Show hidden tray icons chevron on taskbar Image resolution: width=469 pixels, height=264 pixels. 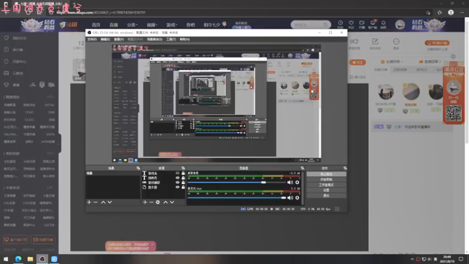pos(412,259)
